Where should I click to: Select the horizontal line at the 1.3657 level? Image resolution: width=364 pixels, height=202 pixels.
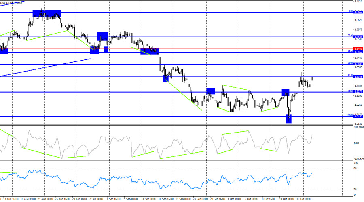[176, 12]
